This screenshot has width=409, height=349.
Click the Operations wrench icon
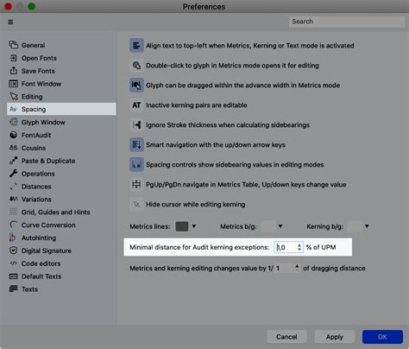[x=14, y=174]
